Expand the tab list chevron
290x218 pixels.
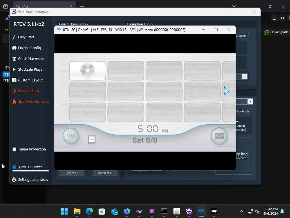[234, 6]
